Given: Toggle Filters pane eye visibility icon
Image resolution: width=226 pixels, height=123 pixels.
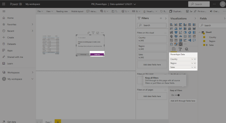Looking at the screenshot, I should click(x=161, y=18).
